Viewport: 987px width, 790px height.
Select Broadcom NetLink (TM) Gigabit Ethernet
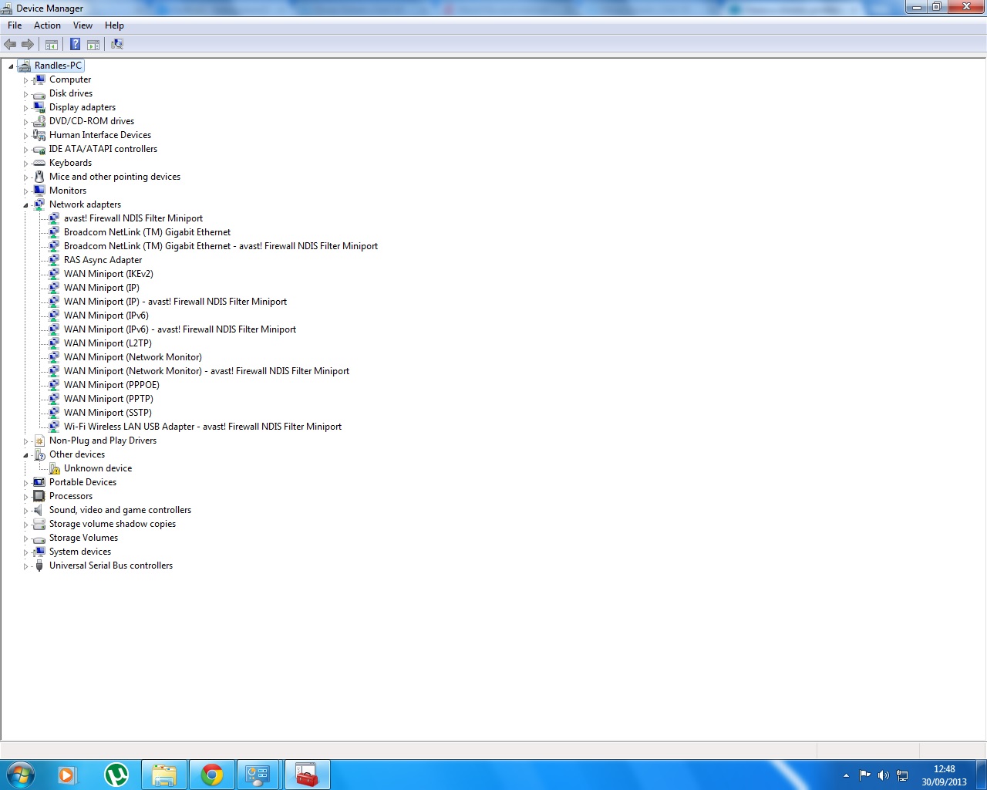tap(147, 232)
